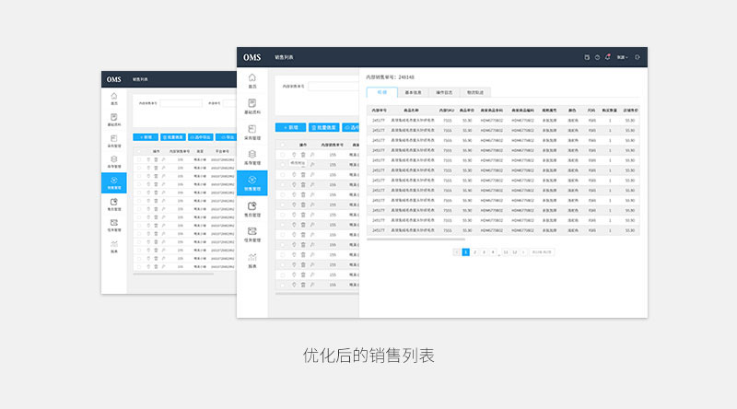
Task: Click the previous page arrow in pagination
Action: click(456, 252)
